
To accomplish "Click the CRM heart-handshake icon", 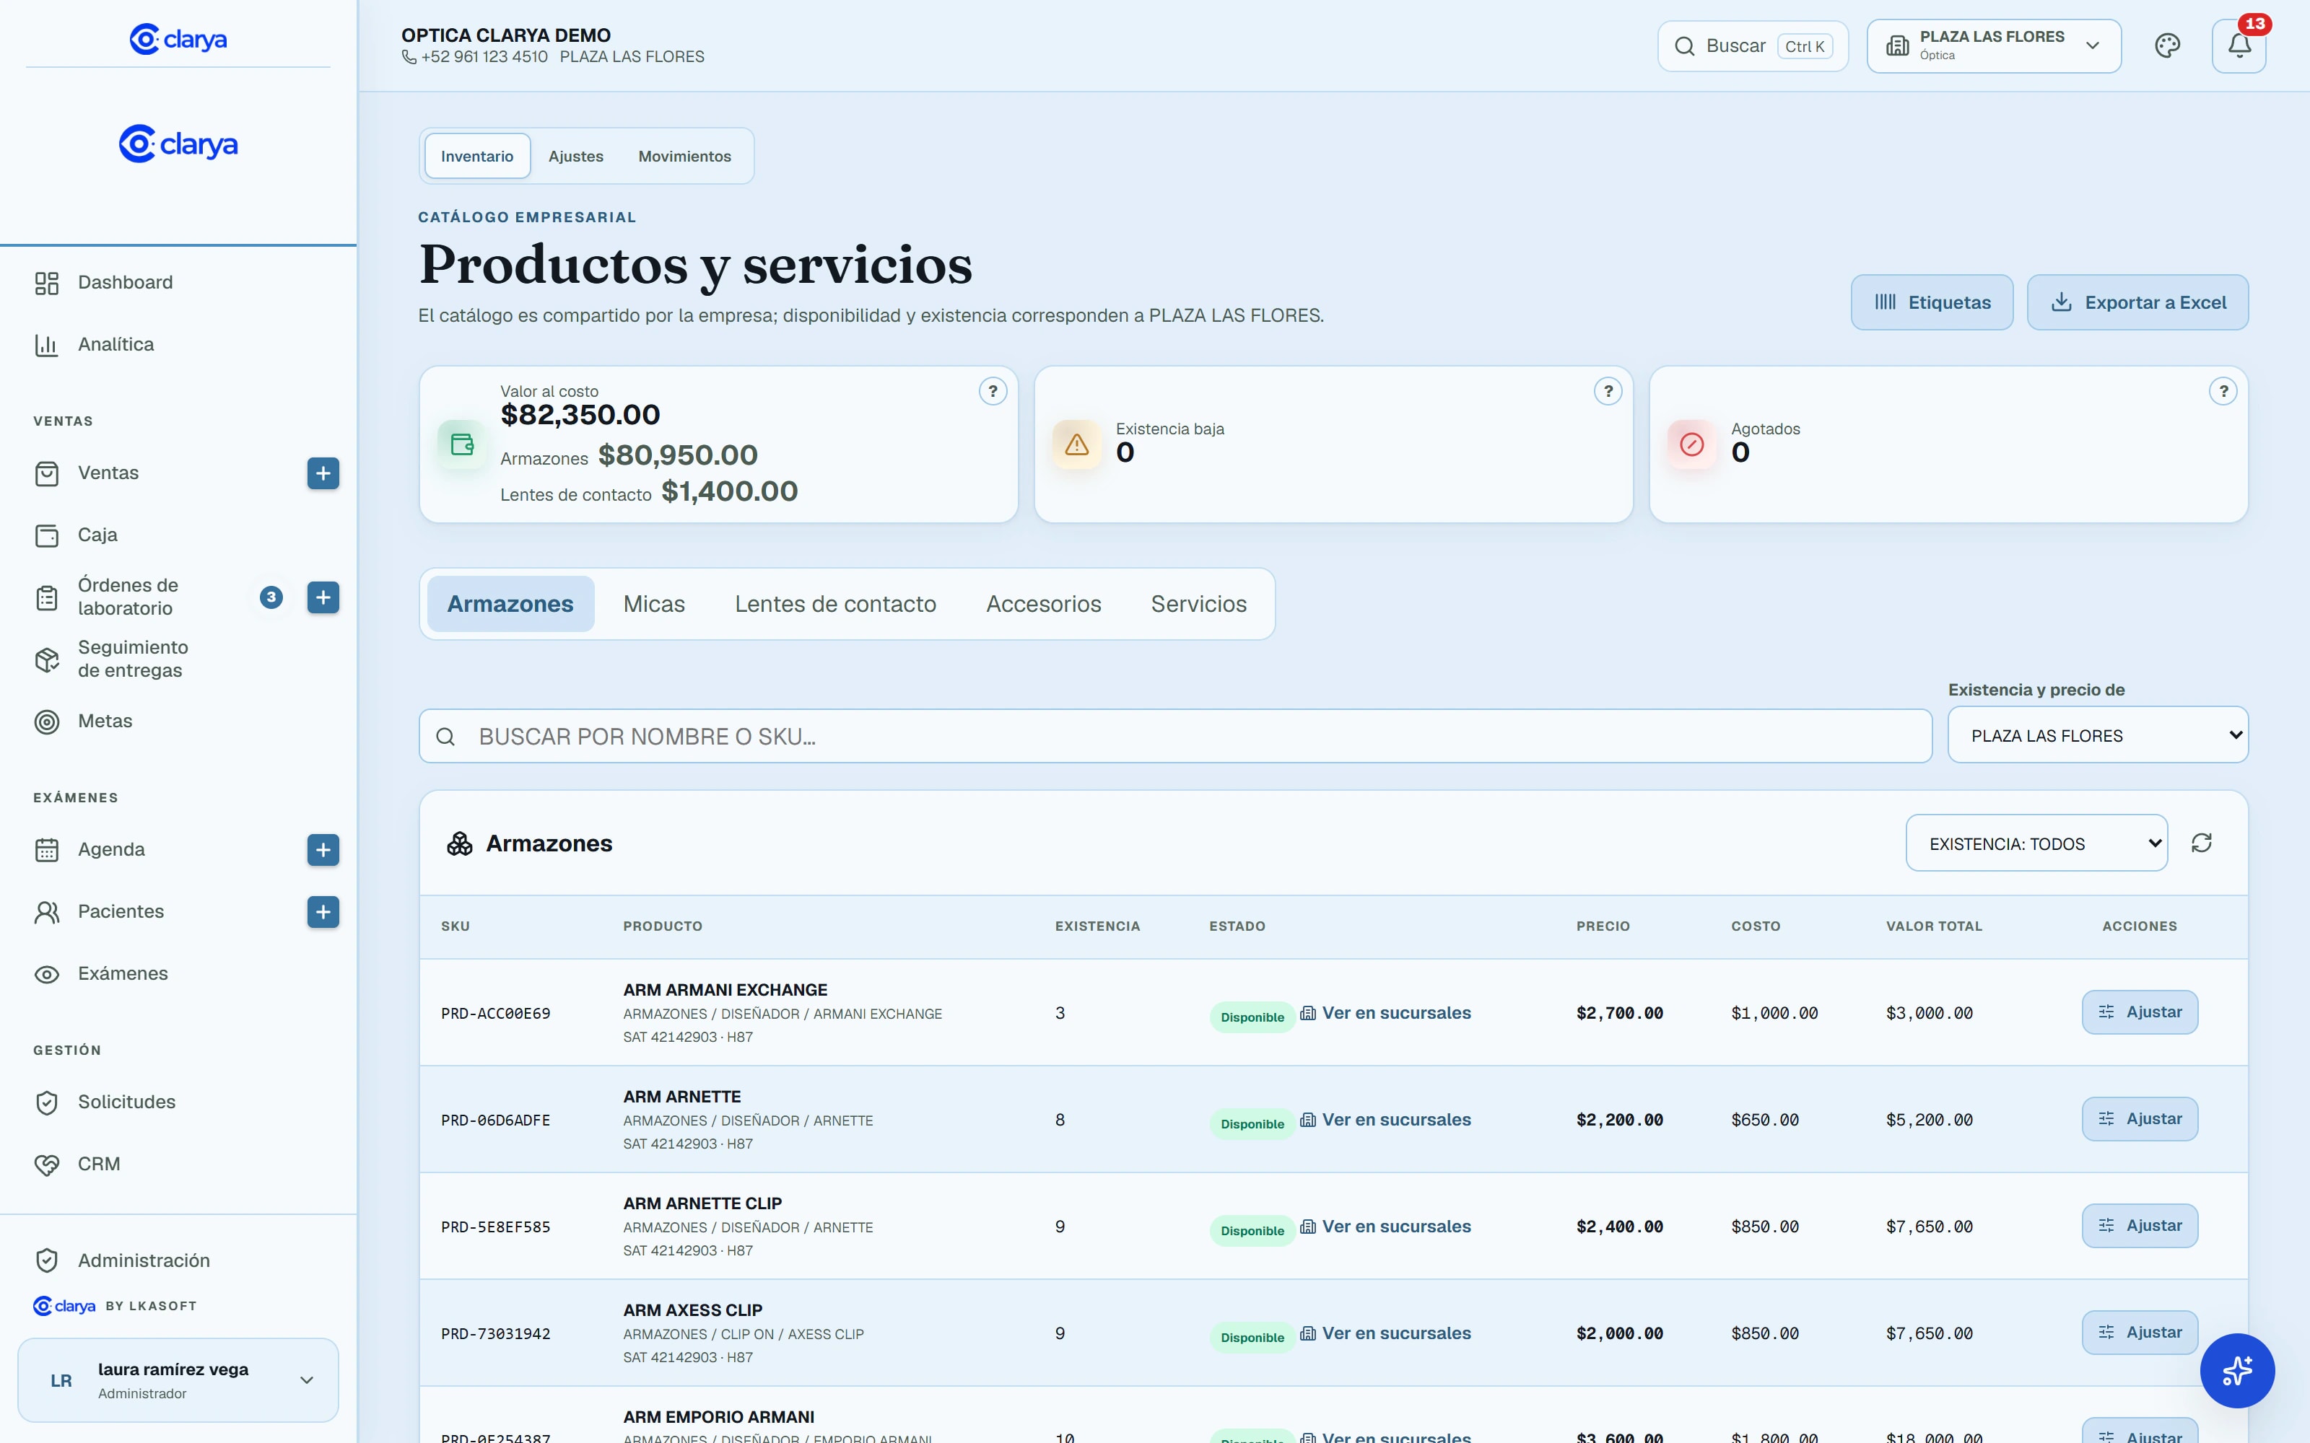I will pyautogui.click(x=47, y=1165).
